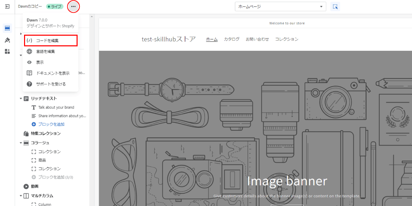Choose ドキュメントを表示 menu entry
The height and width of the screenshot is (206, 412).
point(50,73)
